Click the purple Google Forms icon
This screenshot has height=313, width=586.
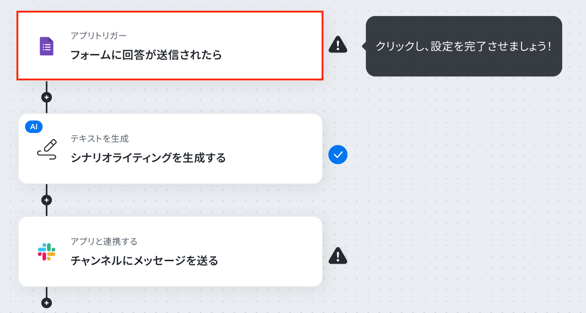coord(47,46)
